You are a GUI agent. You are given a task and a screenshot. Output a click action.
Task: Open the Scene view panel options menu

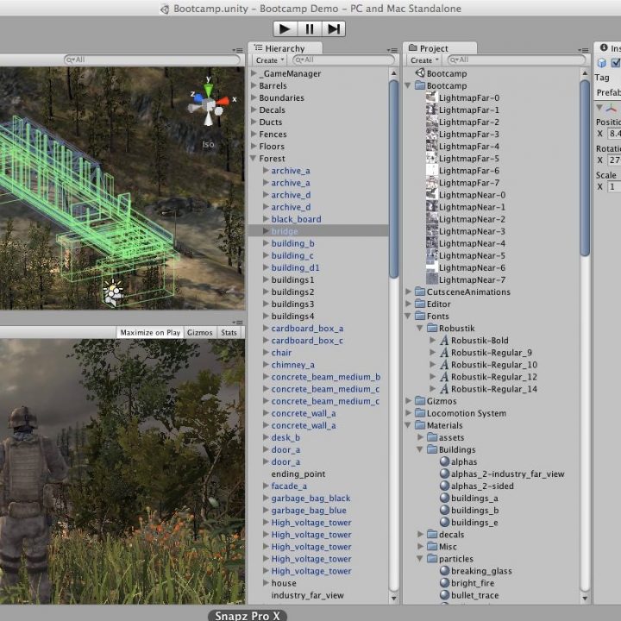[x=238, y=50]
